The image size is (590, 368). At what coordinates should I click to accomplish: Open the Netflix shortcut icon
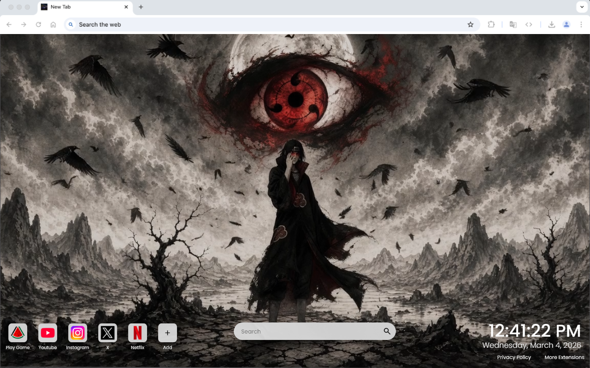coord(137,333)
